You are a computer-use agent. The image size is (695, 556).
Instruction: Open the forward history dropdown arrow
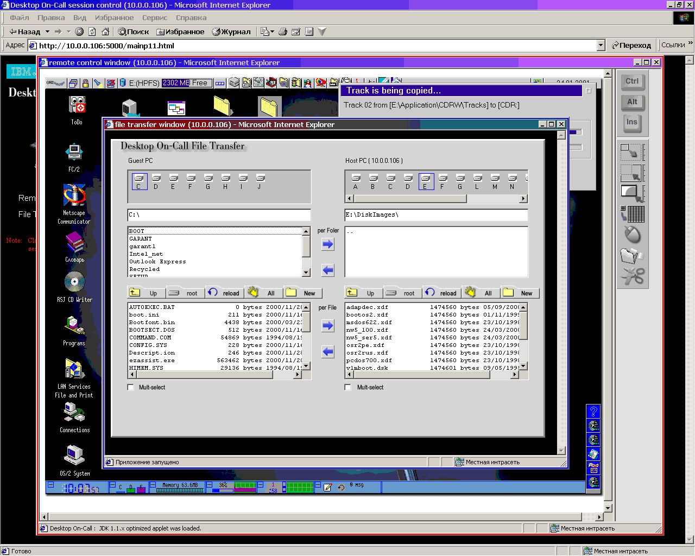tap(68, 31)
